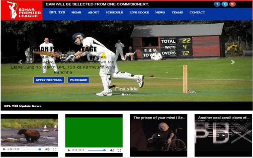This screenshot has height=158, width=253.
Task: Mute the green video's volume icon
Action: pos(112,150)
